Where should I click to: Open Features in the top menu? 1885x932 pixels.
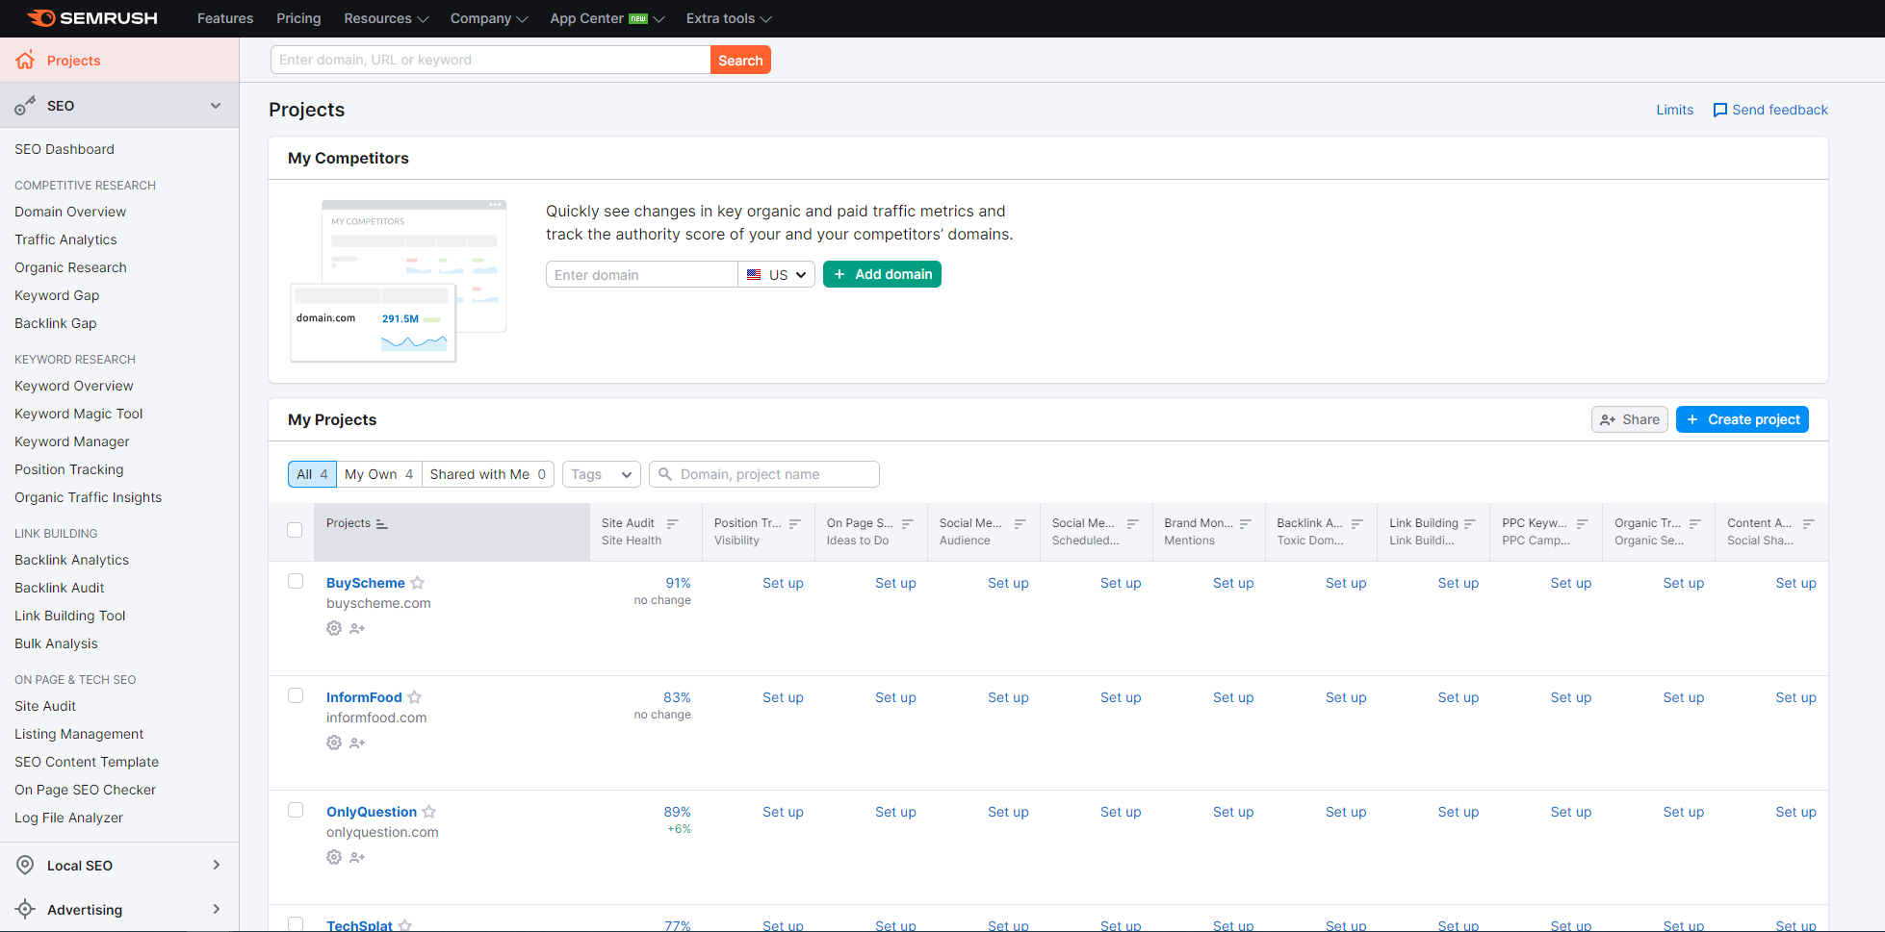[225, 18]
